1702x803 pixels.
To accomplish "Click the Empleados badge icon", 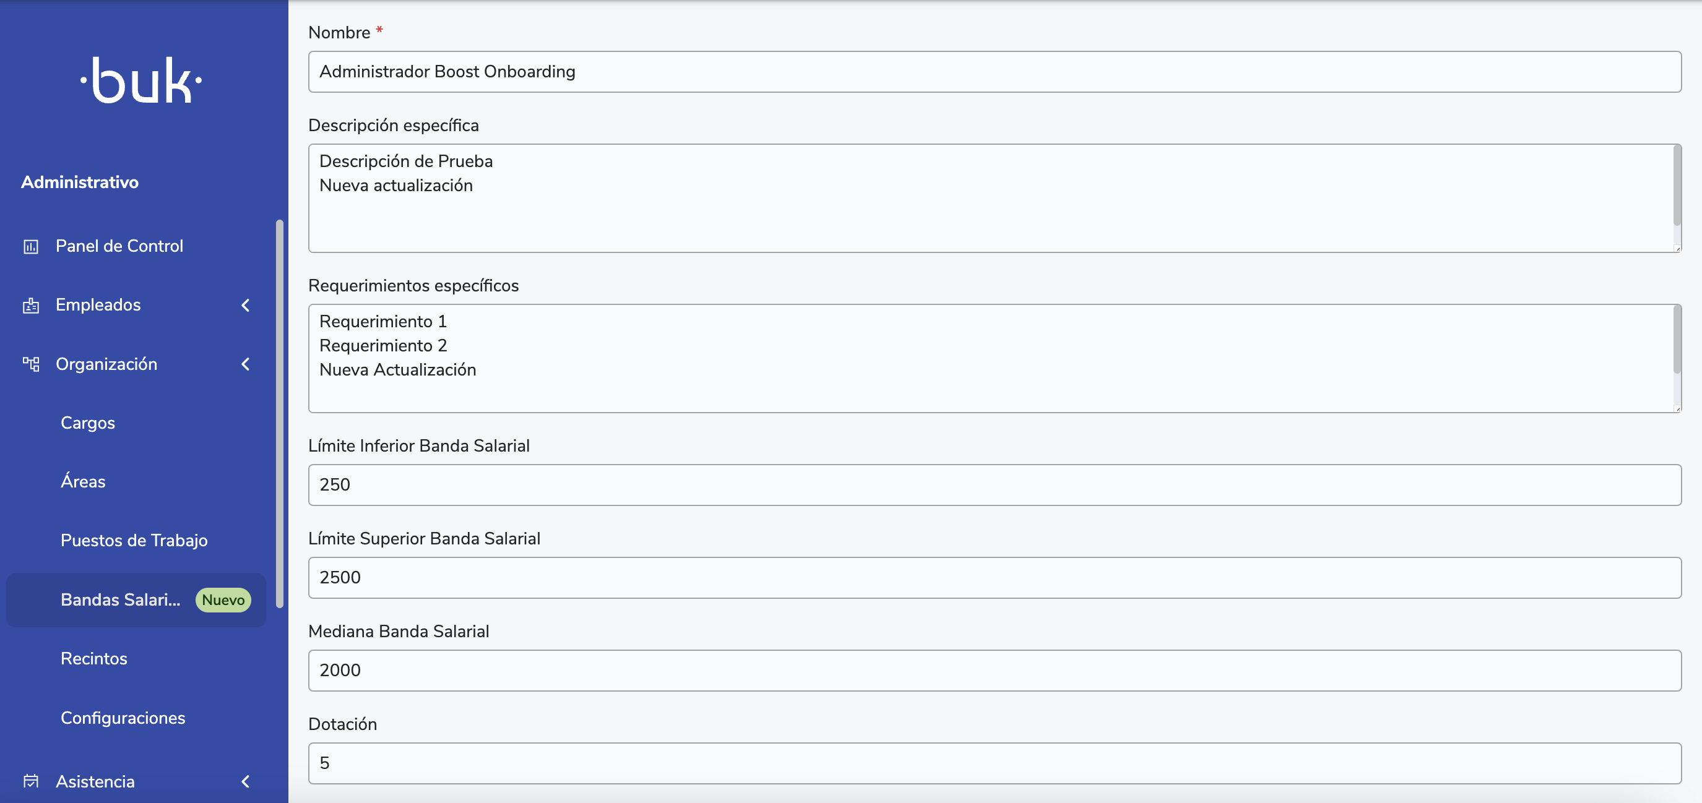I will click(31, 306).
